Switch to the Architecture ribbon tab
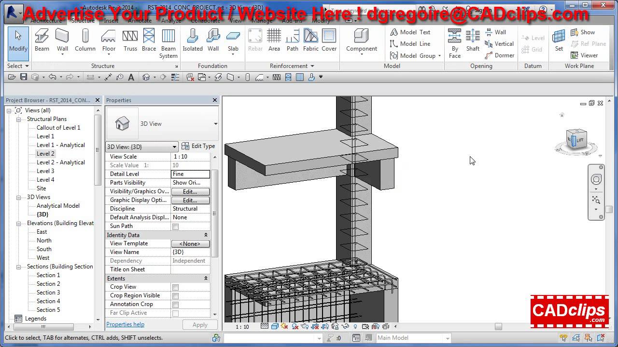 point(46,21)
